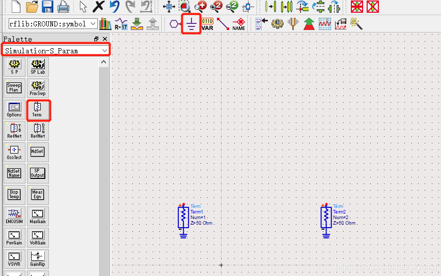Click the R=17 tune parameters icon
Image resolution: width=441 pixels, height=276 pixels.
pos(121,24)
